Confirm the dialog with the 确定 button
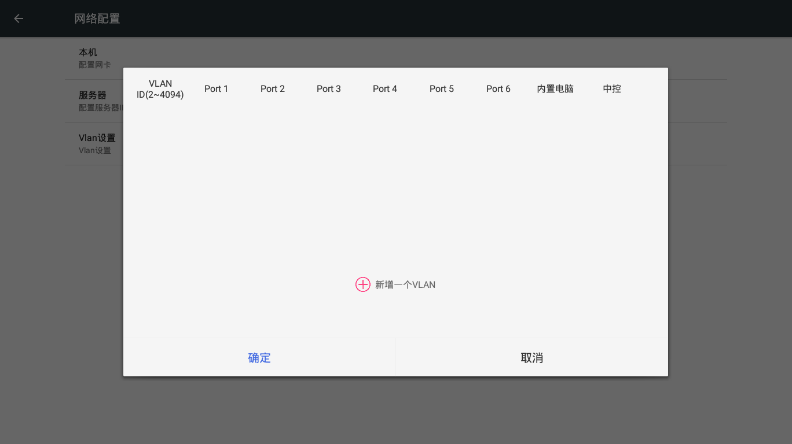Image resolution: width=792 pixels, height=444 pixels. tap(259, 358)
